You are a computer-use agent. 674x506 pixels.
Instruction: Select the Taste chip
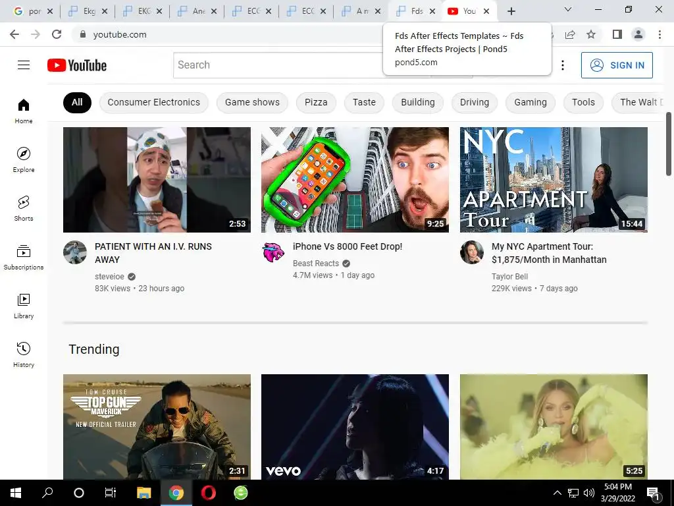click(x=364, y=102)
